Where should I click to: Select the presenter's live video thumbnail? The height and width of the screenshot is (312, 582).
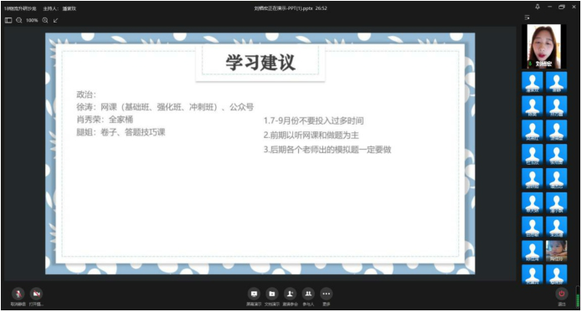coord(544,46)
